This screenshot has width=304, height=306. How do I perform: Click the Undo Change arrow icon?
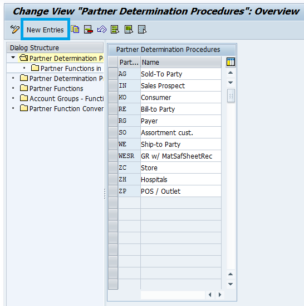(102, 30)
